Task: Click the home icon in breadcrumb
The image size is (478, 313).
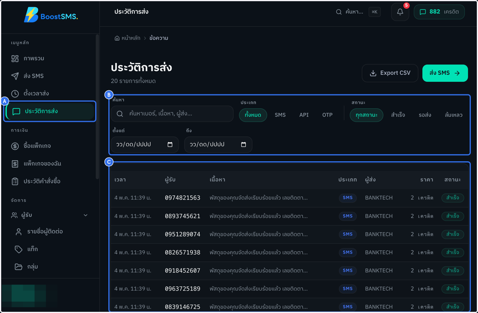Action: [x=117, y=38]
